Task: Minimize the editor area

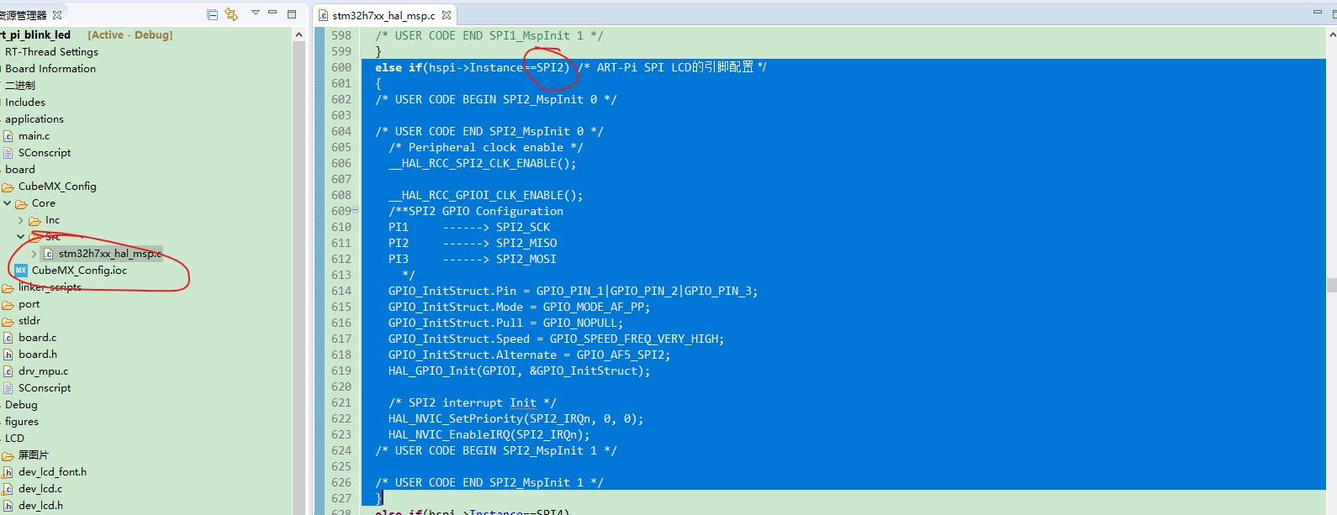Action: point(1318,13)
